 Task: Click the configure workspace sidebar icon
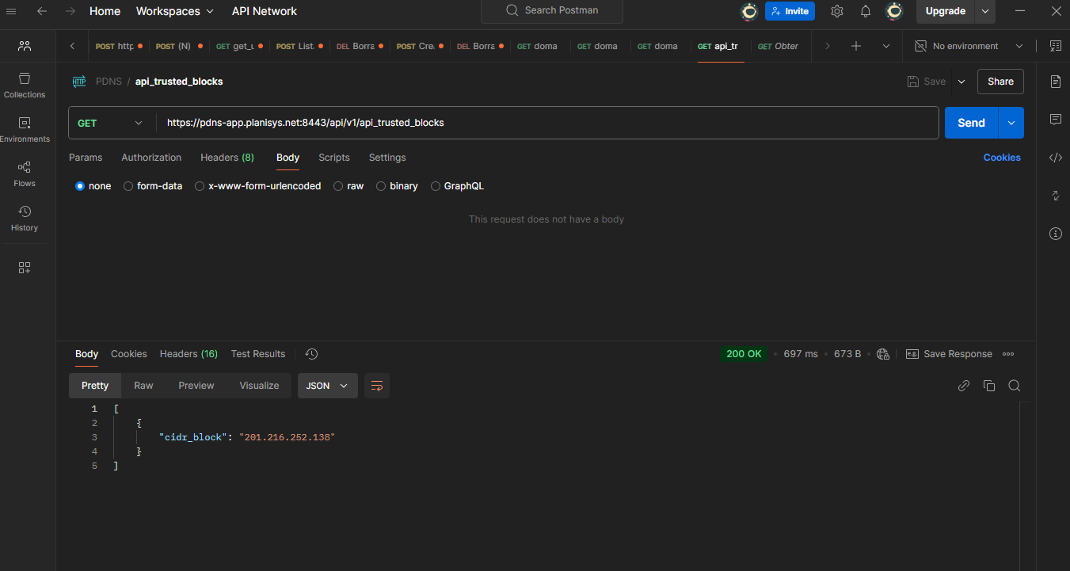click(25, 268)
